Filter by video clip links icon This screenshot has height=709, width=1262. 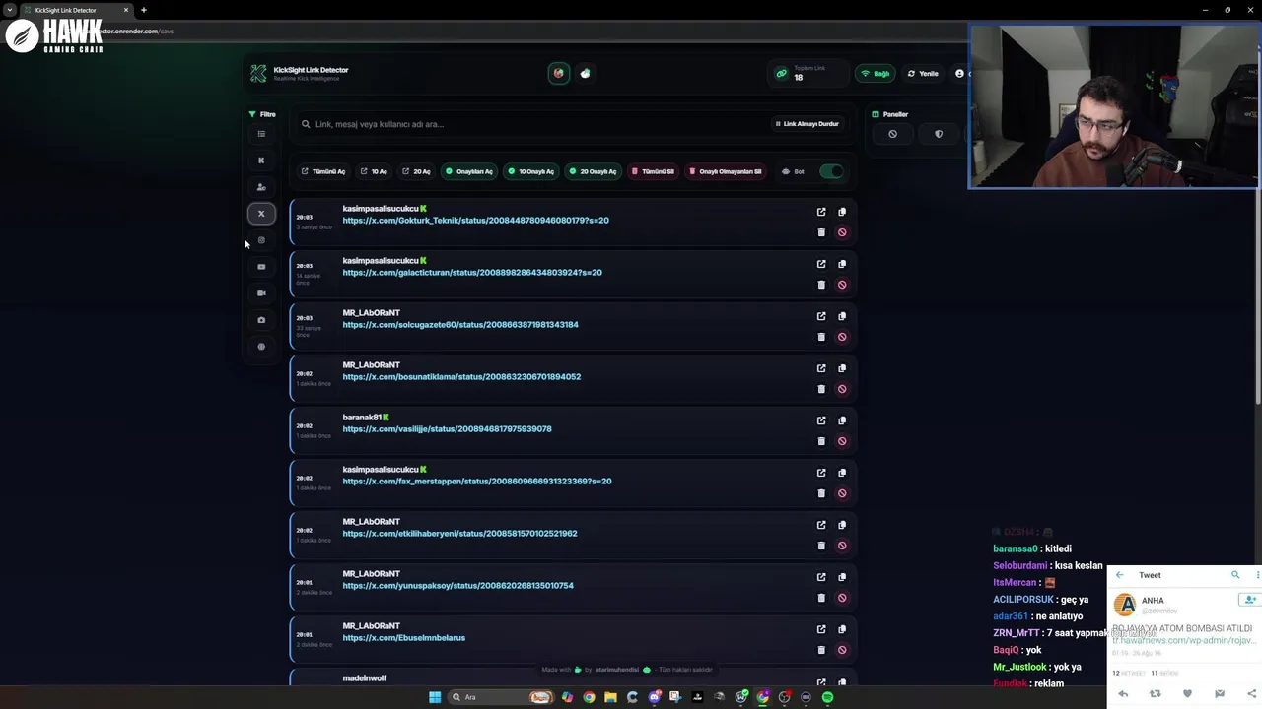pos(261,293)
